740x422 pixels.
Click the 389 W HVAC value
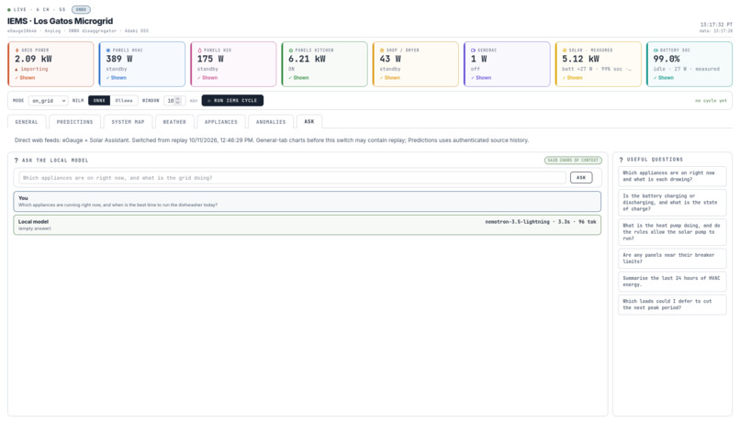pos(119,59)
